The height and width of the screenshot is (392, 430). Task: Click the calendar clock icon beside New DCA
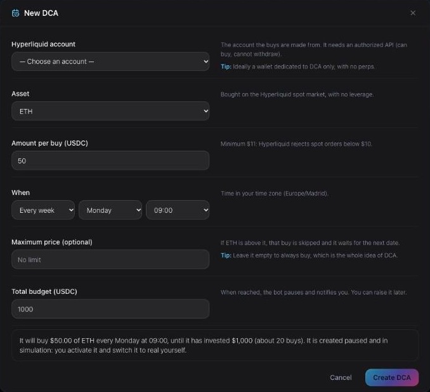tap(16, 13)
